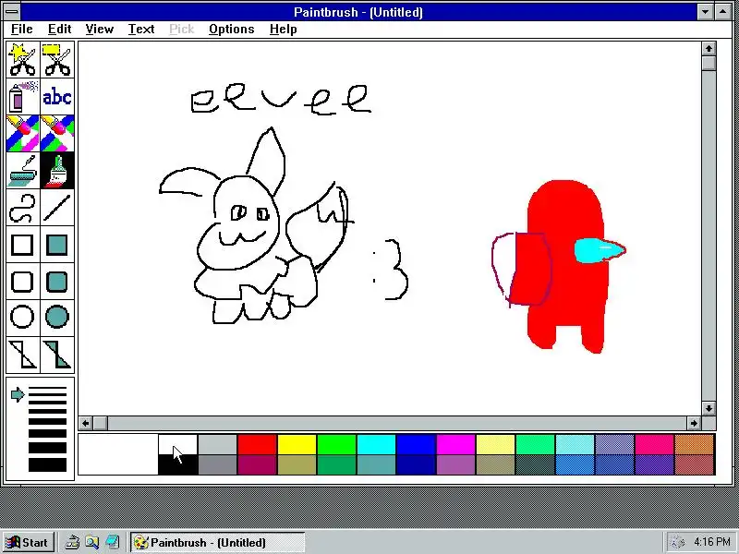Select the Filled Polygon tool
Image resolution: width=739 pixels, height=554 pixels.
tap(57, 355)
